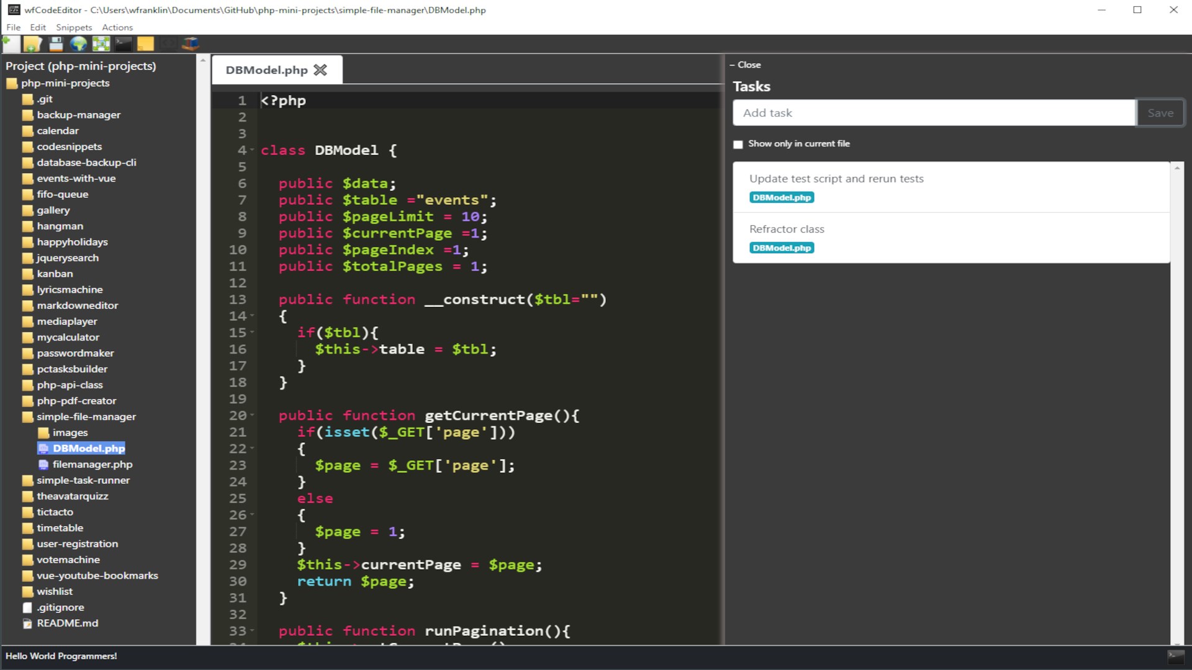Viewport: 1192px width, 670px height.
Task: Click the globe browser preview icon
Action: coord(78,43)
